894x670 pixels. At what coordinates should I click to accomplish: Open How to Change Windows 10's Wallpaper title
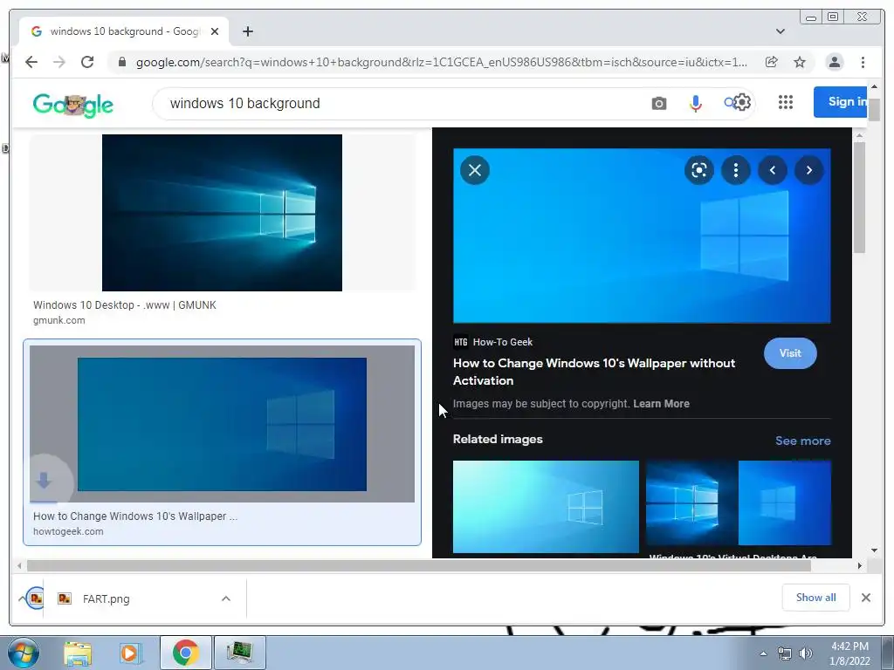tap(594, 372)
